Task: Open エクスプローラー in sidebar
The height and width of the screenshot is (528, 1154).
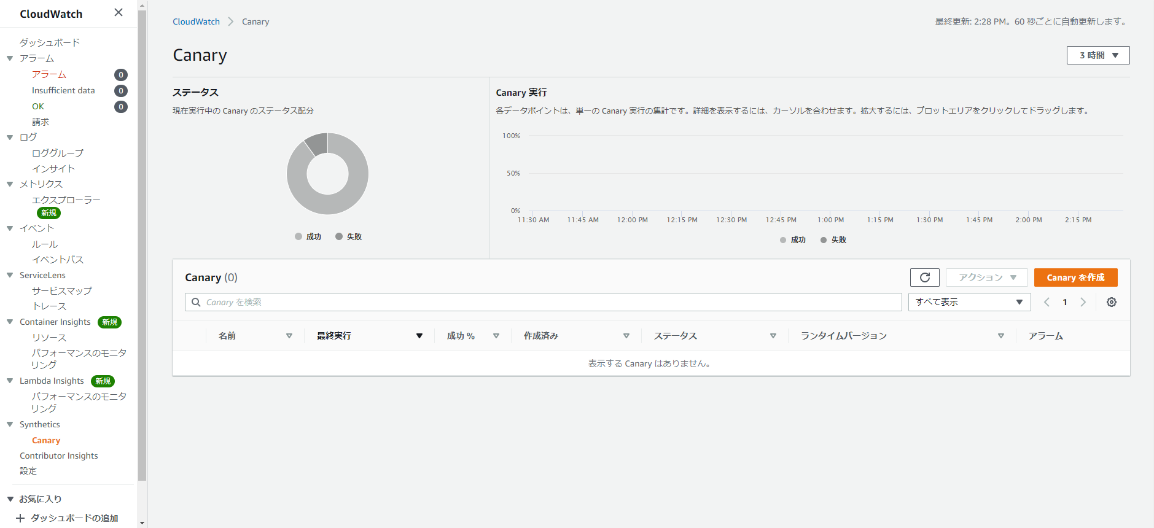Action: [x=66, y=200]
